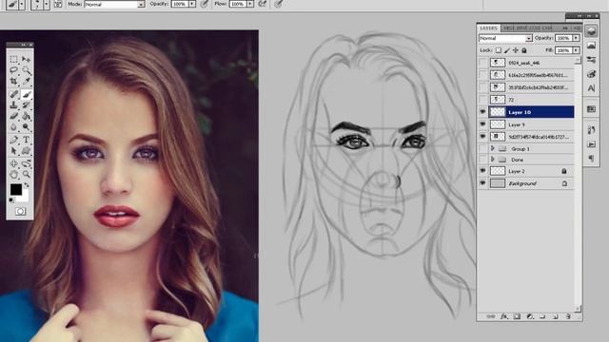
Task: Show the Done group visibility
Action: (x=482, y=160)
